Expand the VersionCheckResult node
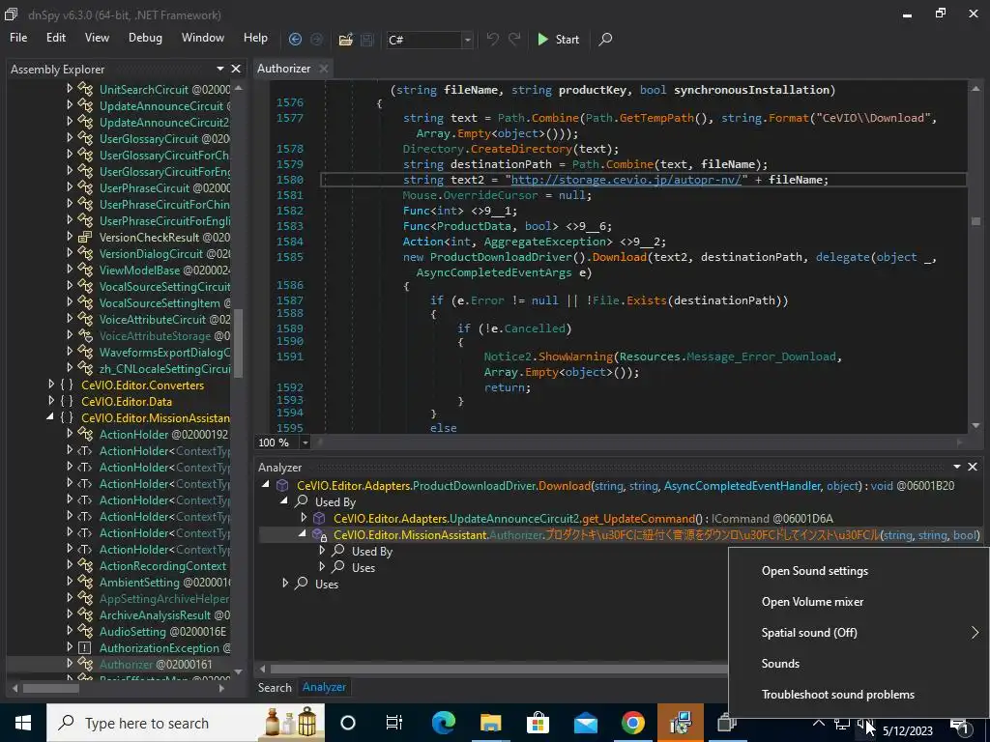The height and width of the screenshot is (742, 990). pyautogui.click(x=70, y=237)
